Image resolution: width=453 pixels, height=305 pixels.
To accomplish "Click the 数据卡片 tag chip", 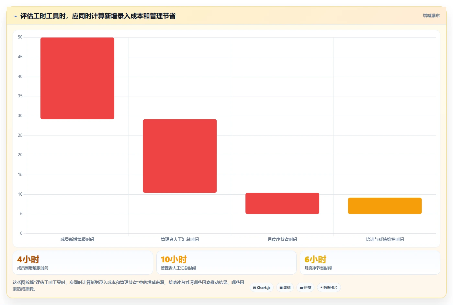I will click(329, 288).
